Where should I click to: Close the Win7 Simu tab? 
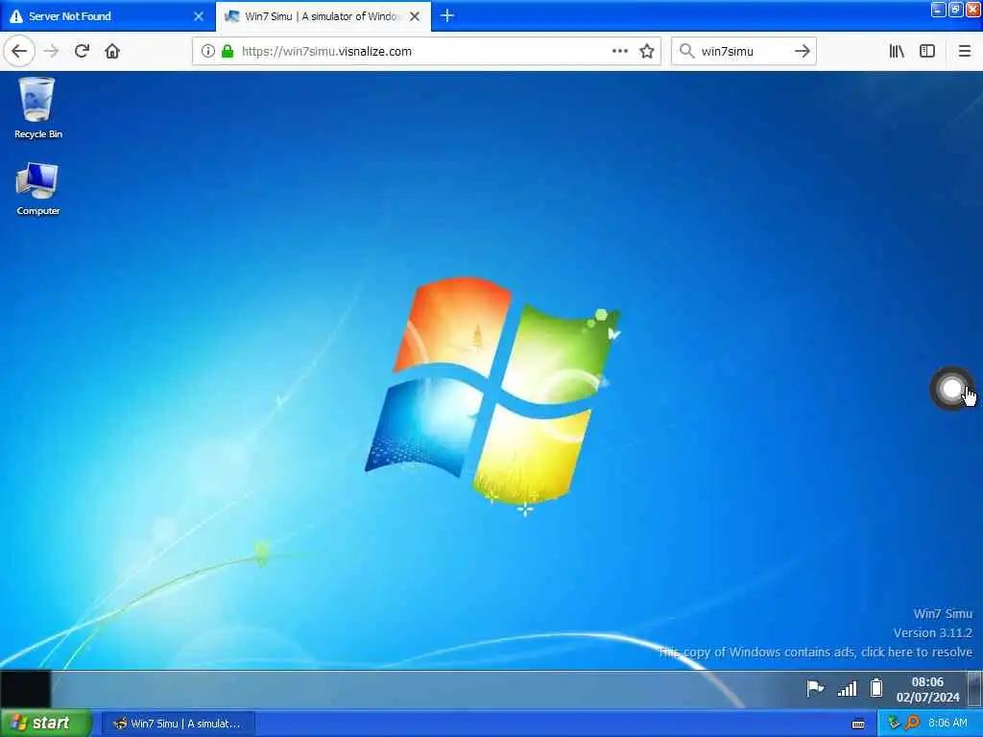coord(415,16)
